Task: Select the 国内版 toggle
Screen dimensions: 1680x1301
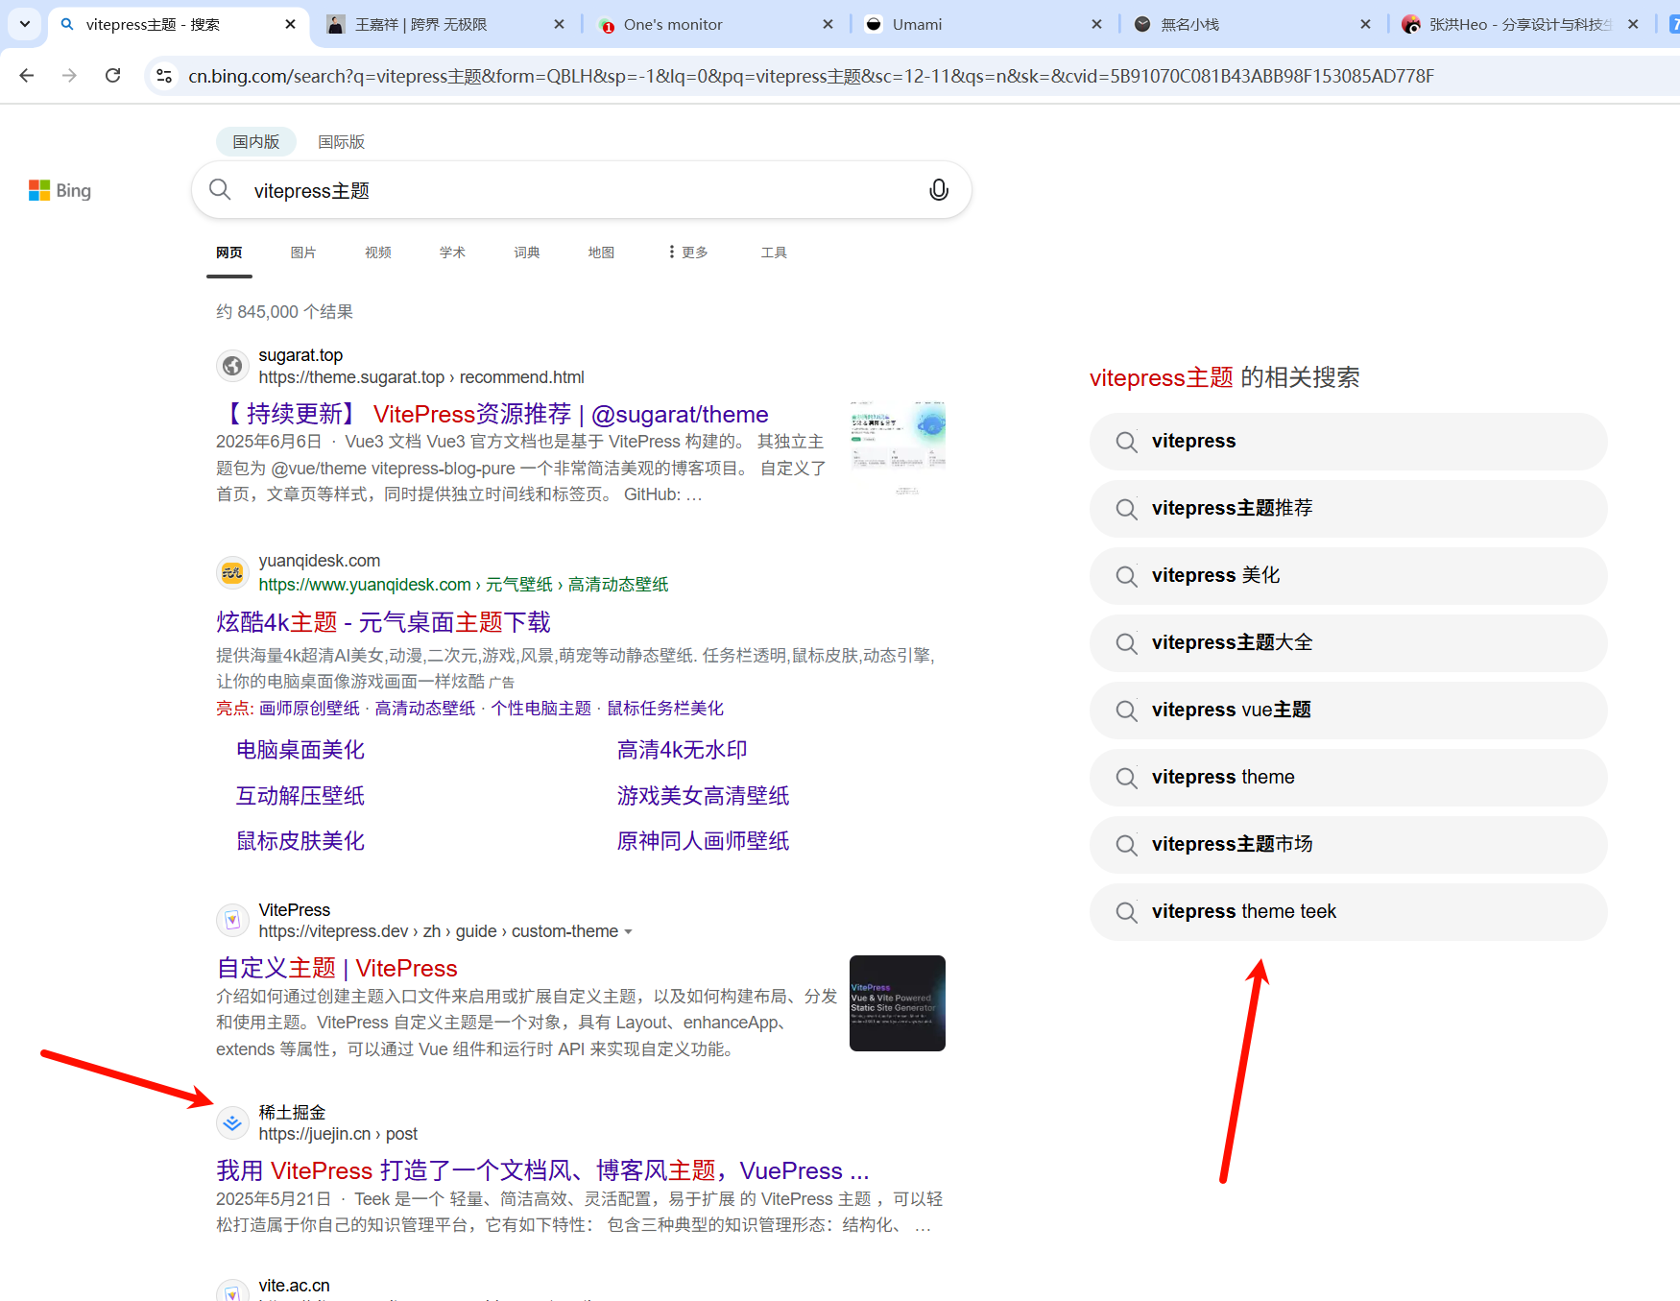Action: tap(255, 141)
